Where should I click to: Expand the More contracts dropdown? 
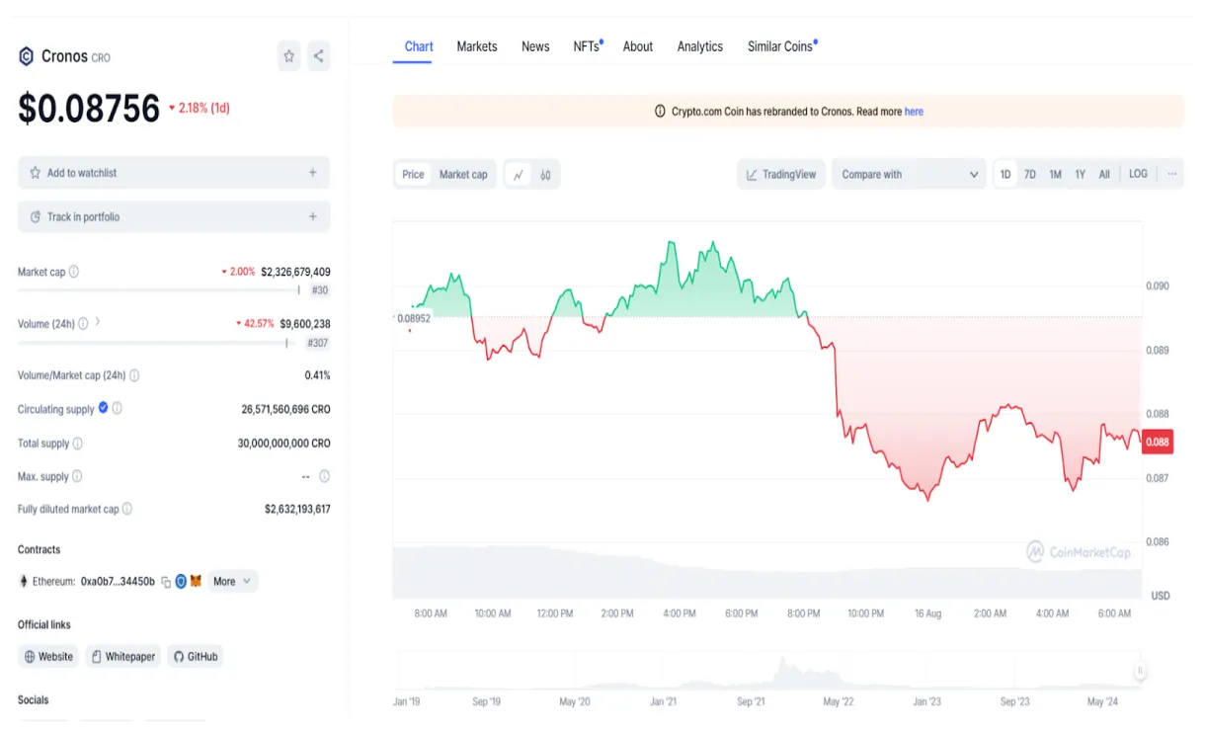[x=229, y=581]
